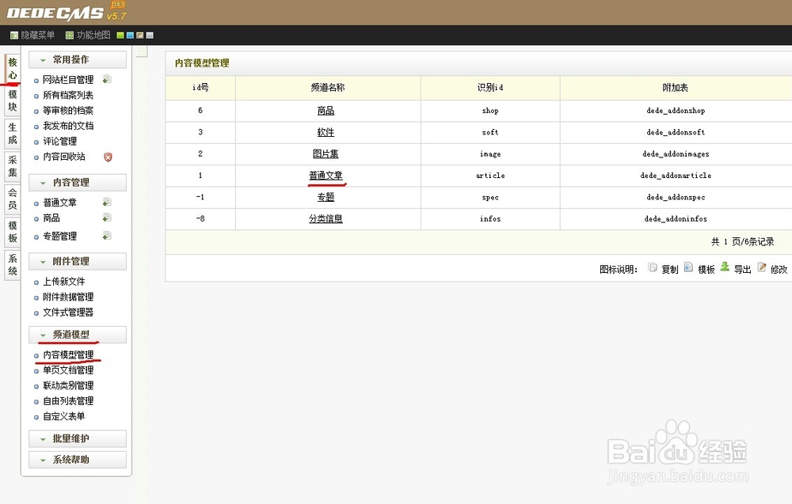Screen dimensions: 792x504
Task: Click the 导出 (export) green arrow icon
Action: pyautogui.click(x=723, y=267)
